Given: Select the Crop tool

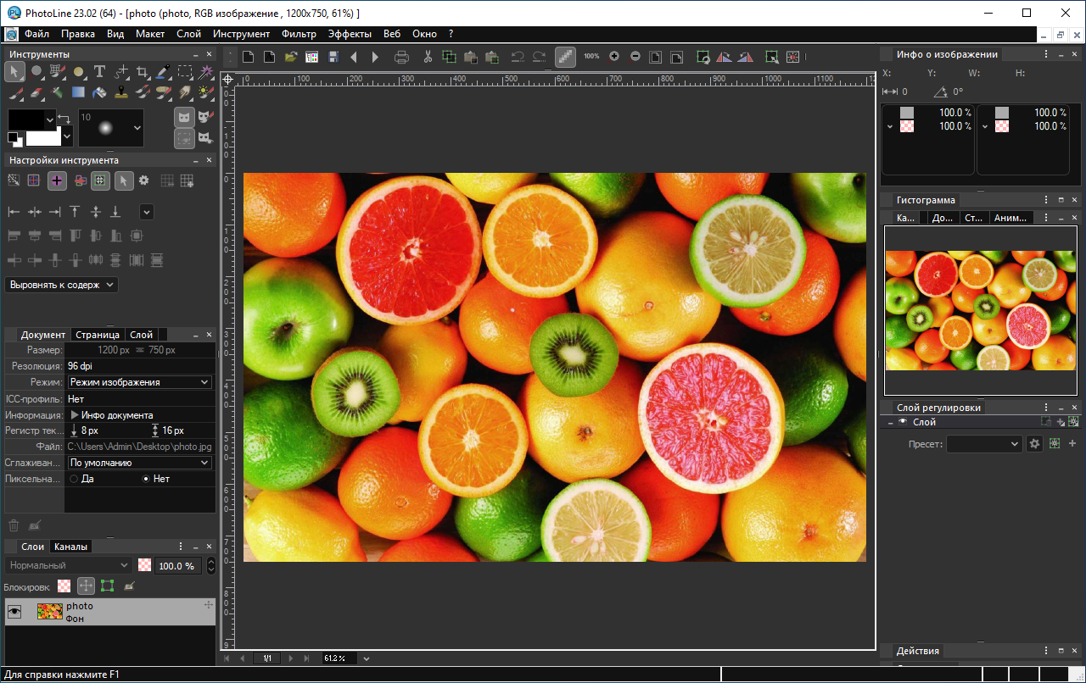Looking at the screenshot, I should tap(142, 72).
